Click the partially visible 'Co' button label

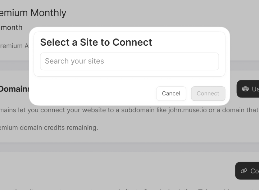[x=254, y=171]
